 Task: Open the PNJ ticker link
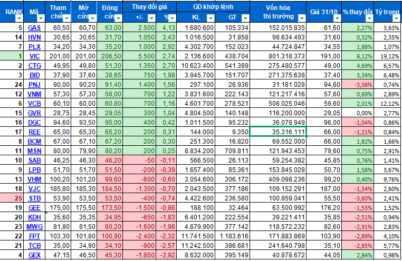click(x=34, y=84)
